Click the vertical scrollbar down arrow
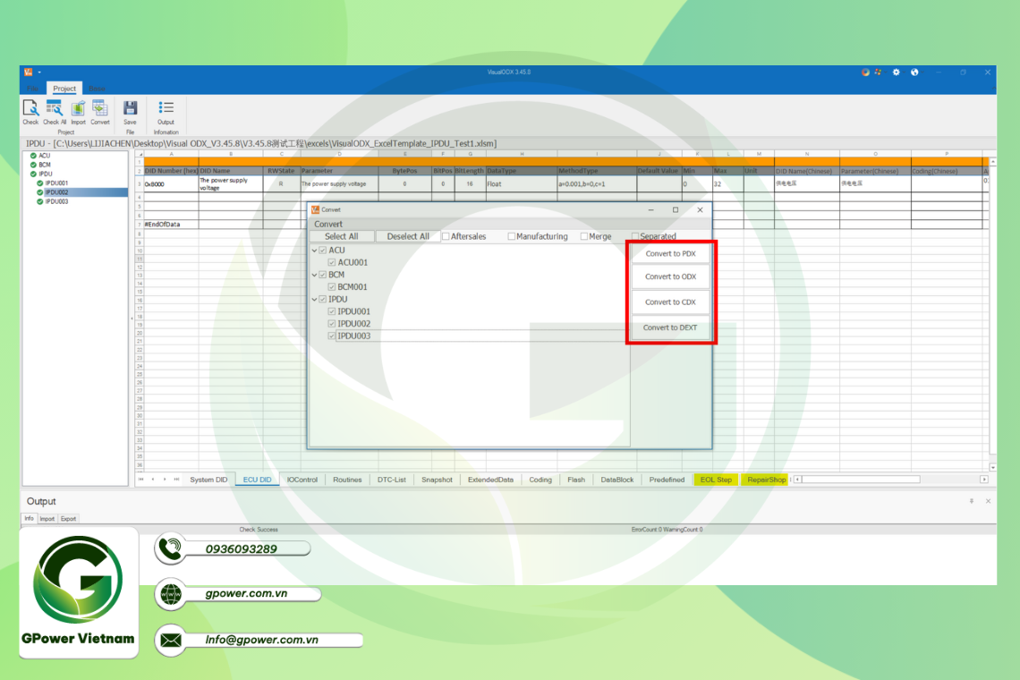 [x=992, y=467]
